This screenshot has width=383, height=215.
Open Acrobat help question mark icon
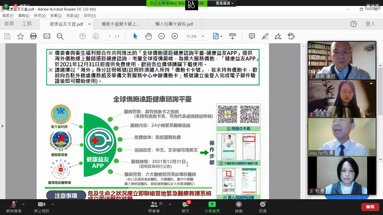353,24
